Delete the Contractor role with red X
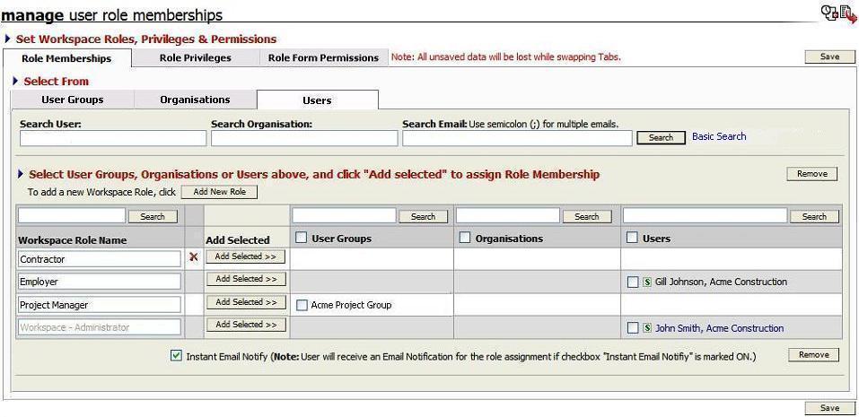 pos(193,256)
